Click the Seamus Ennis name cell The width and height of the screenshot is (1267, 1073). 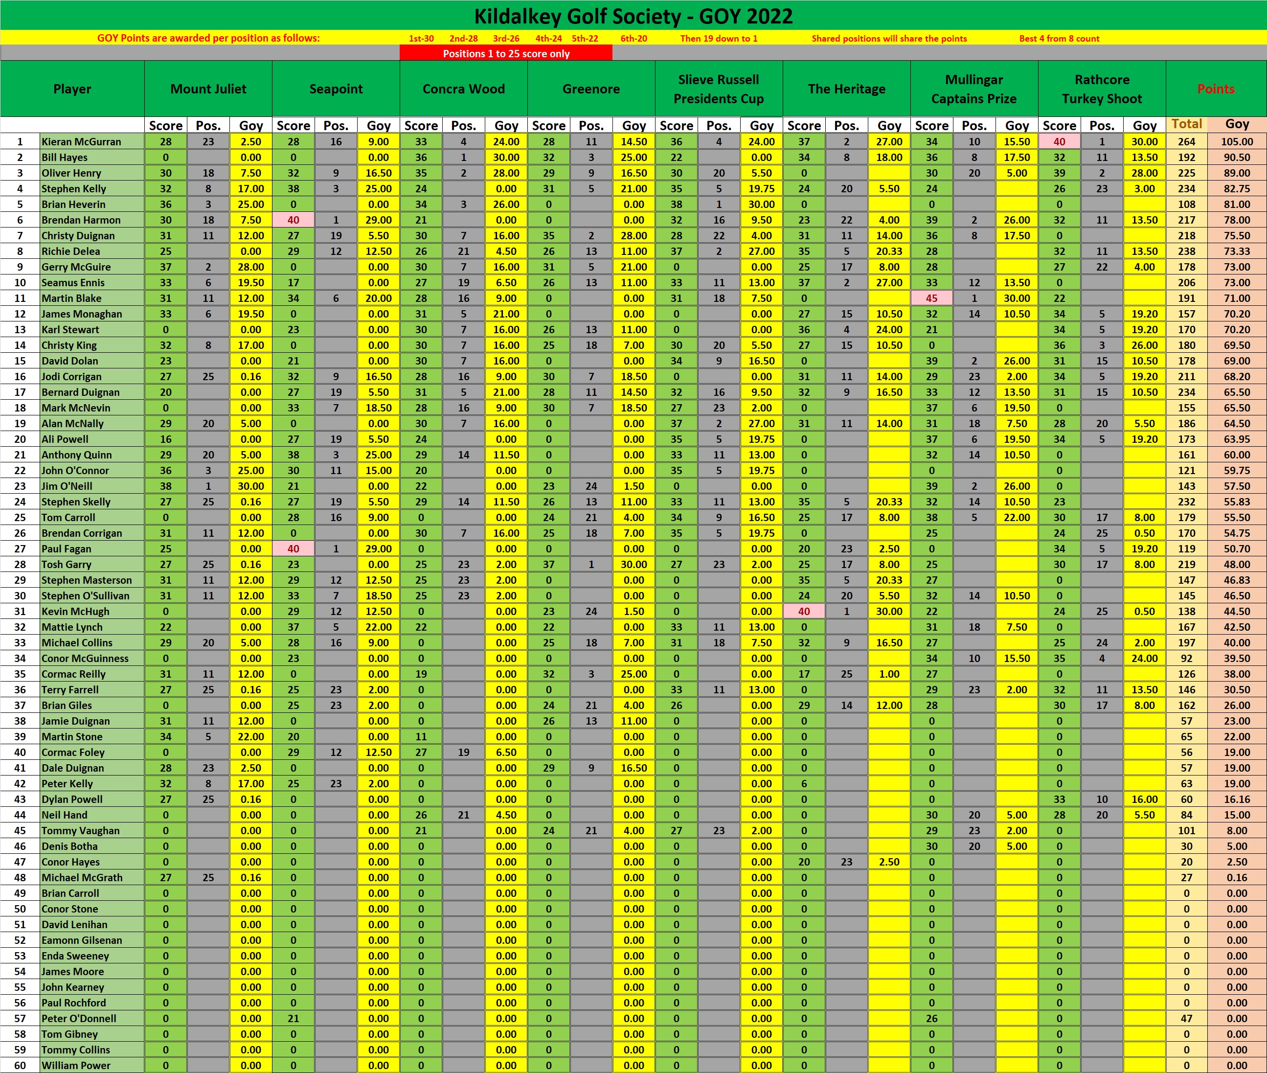[x=92, y=283]
